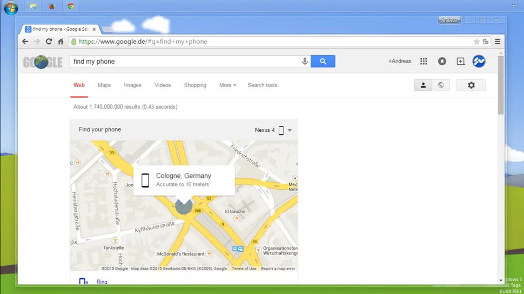Click the page's vertical scrollbar thumb
Image resolution: width=524 pixels, height=294 pixels.
click(x=501, y=84)
